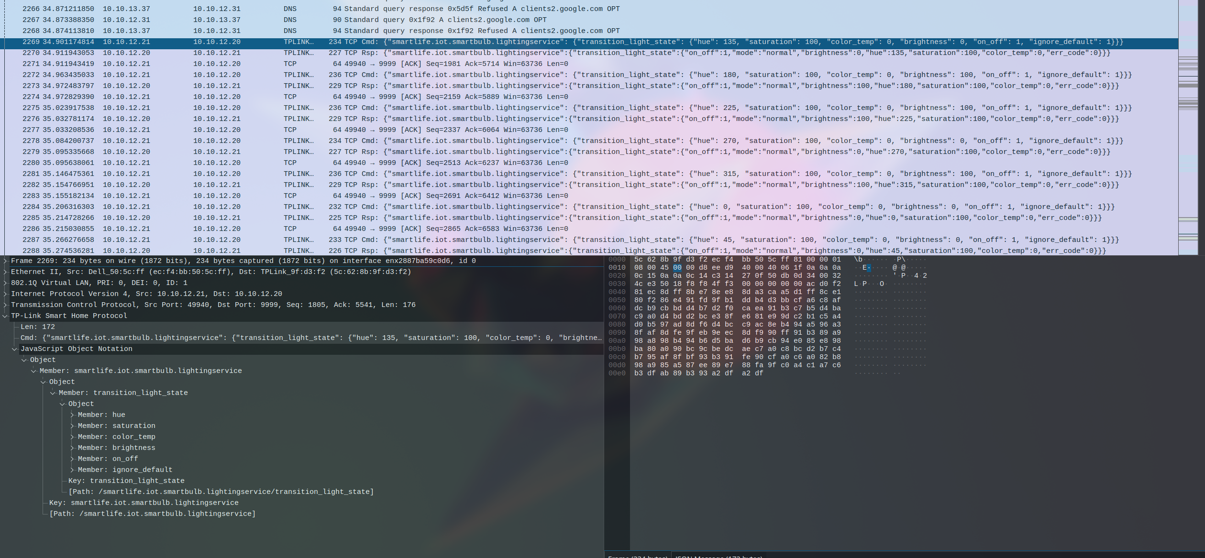The width and height of the screenshot is (1205, 558).
Task: Expand the hue member node
Action: tap(72, 415)
